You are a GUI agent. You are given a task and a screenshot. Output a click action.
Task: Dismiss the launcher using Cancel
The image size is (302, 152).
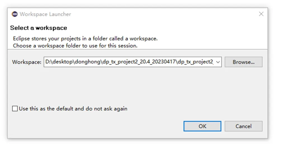point(243,126)
